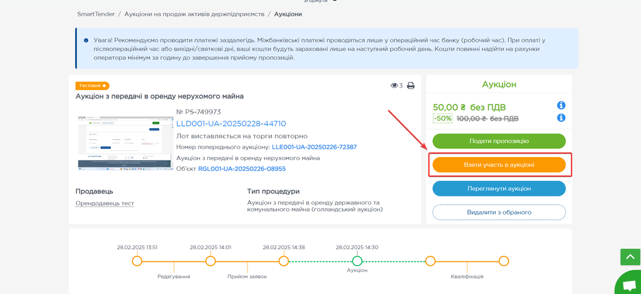Click the print icon in auction card
The height and width of the screenshot is (294, 641).
pos(410,86)
